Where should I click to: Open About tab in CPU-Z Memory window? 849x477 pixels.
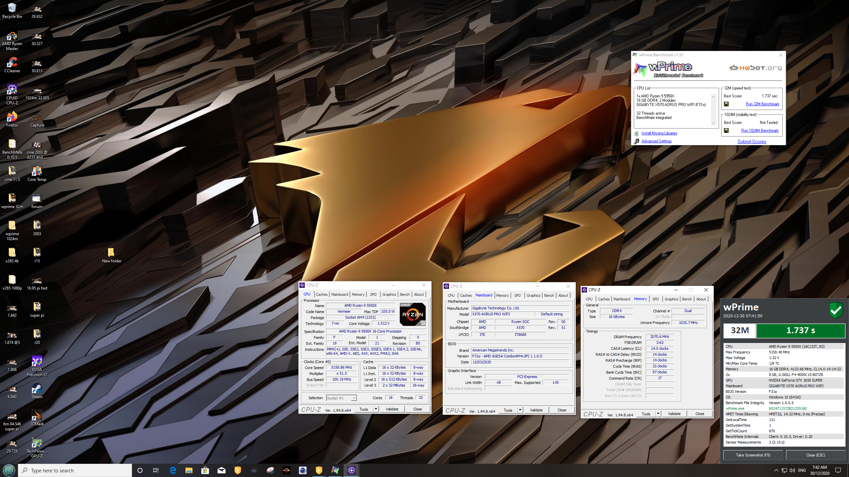701,299
